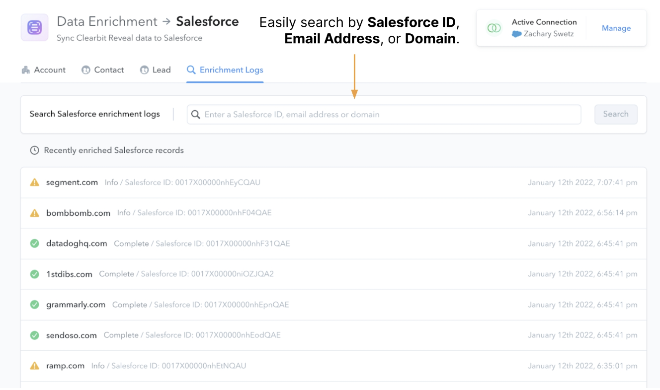Open the Account tab

click(x=44, y=70)
